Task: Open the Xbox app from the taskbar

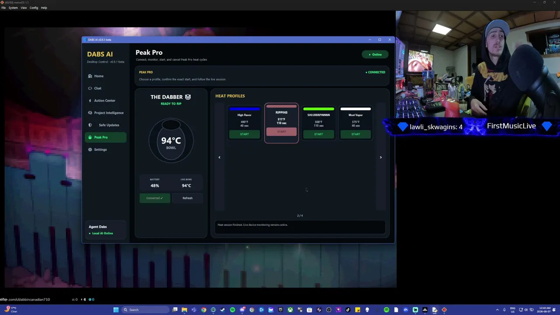Action: click(290, 310)
